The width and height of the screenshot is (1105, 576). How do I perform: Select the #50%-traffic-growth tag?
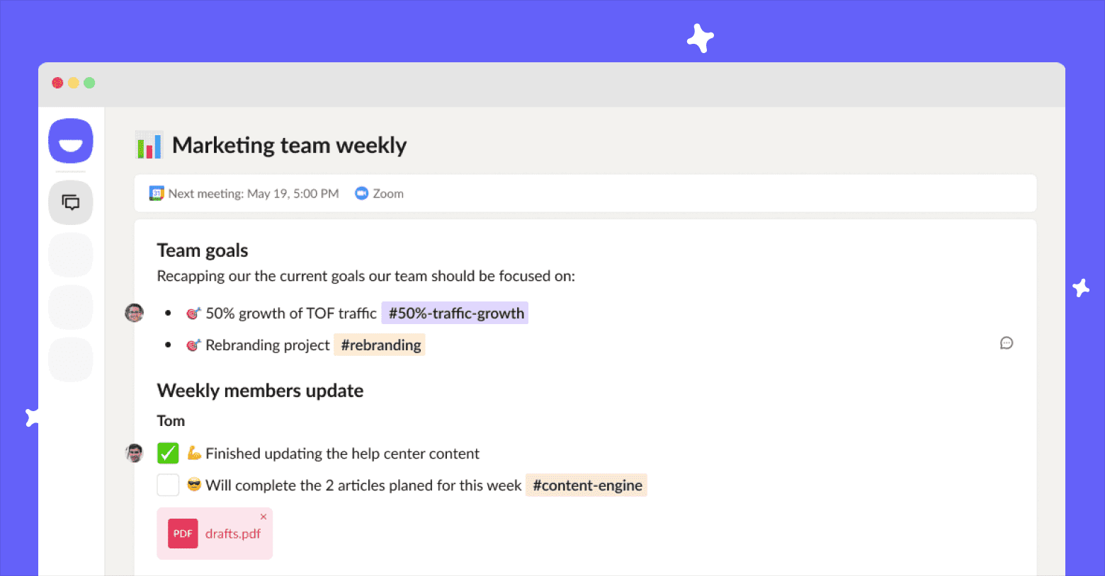pyautogui.click(x=455, y=312)
